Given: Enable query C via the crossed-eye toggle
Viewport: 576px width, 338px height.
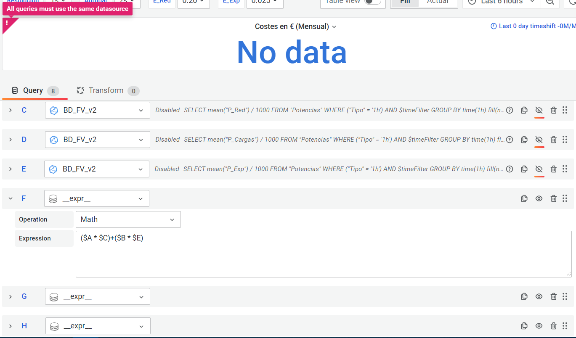Looking at the screenshot, I should click(x=539, y=110).
